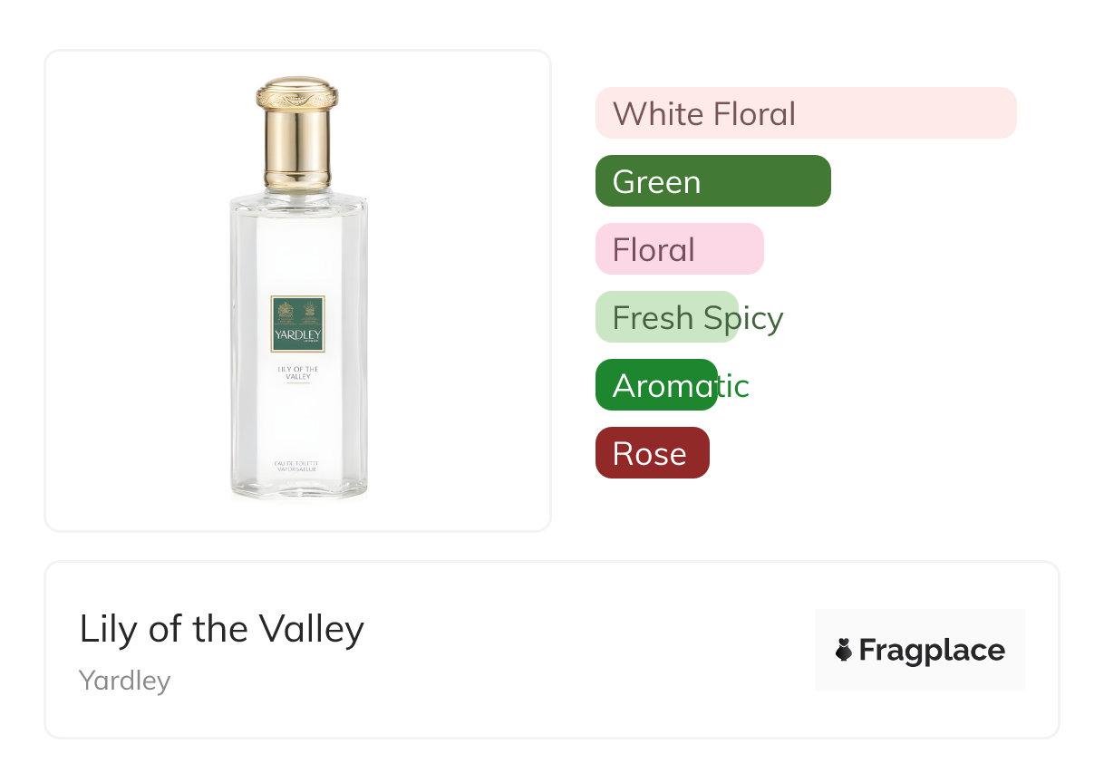
Task: Click the Fragplace wordmark text
Action: coord(932,650)
